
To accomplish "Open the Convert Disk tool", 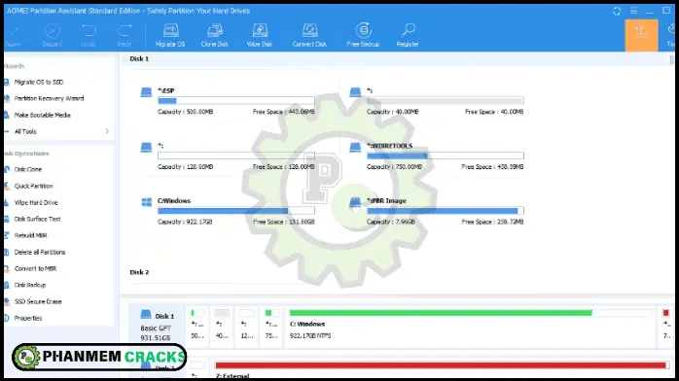I will pyautogui.click(x=309, y=34).
